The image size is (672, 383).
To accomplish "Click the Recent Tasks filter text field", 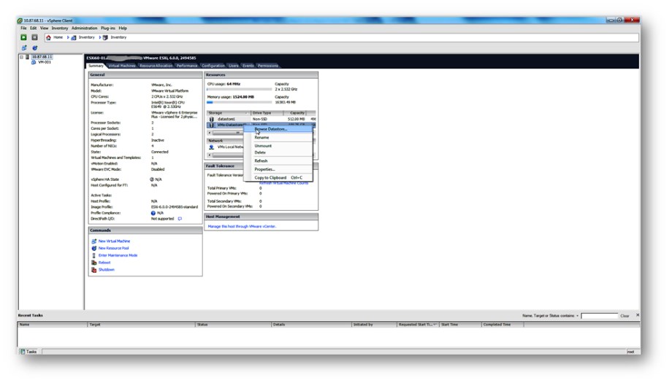I will pos(599,316).
